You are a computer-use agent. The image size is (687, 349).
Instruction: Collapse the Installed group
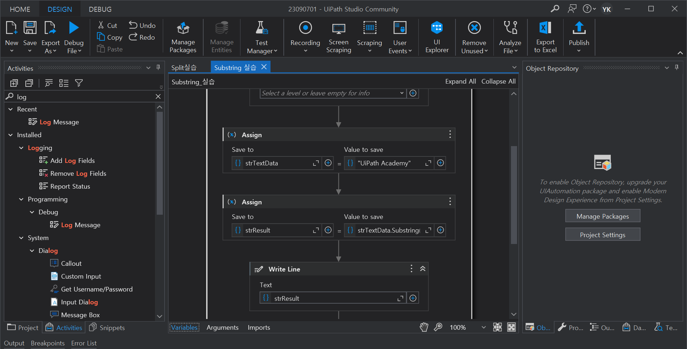pos(10,135)
